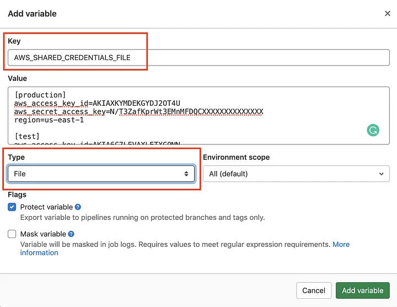Viewport: 397px width, 307px height.
Task: Open the More information link
Action: [x=341, y=244]
